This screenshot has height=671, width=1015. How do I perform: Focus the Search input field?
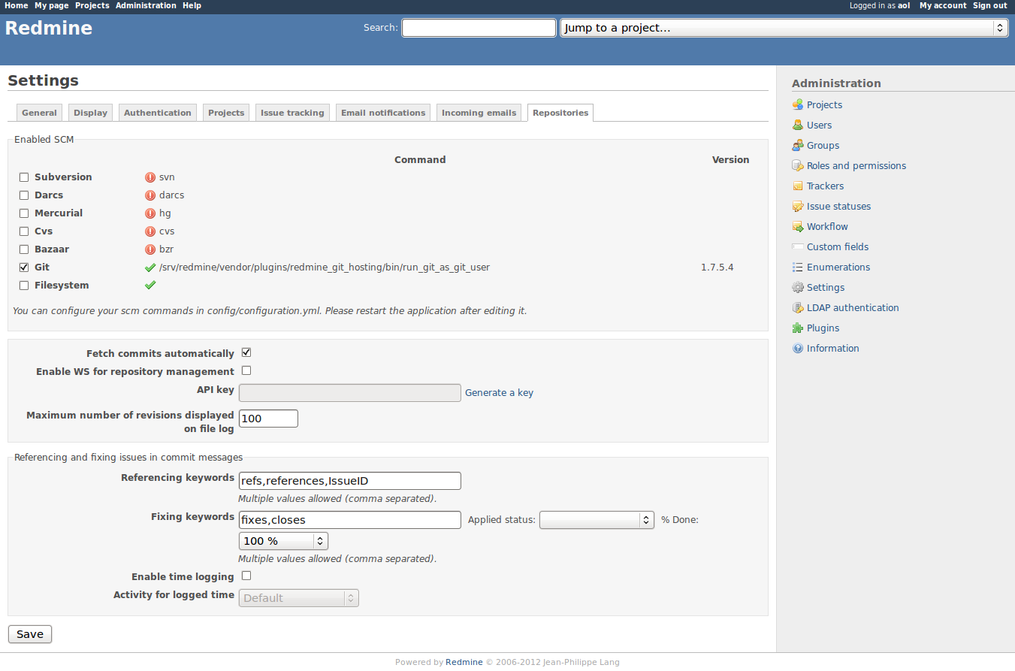click(479, 28)
